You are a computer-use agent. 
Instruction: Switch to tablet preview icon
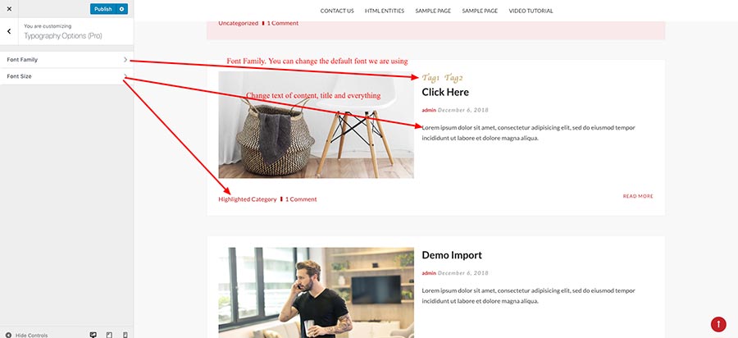pyautogui.click(x=109, y=336)
